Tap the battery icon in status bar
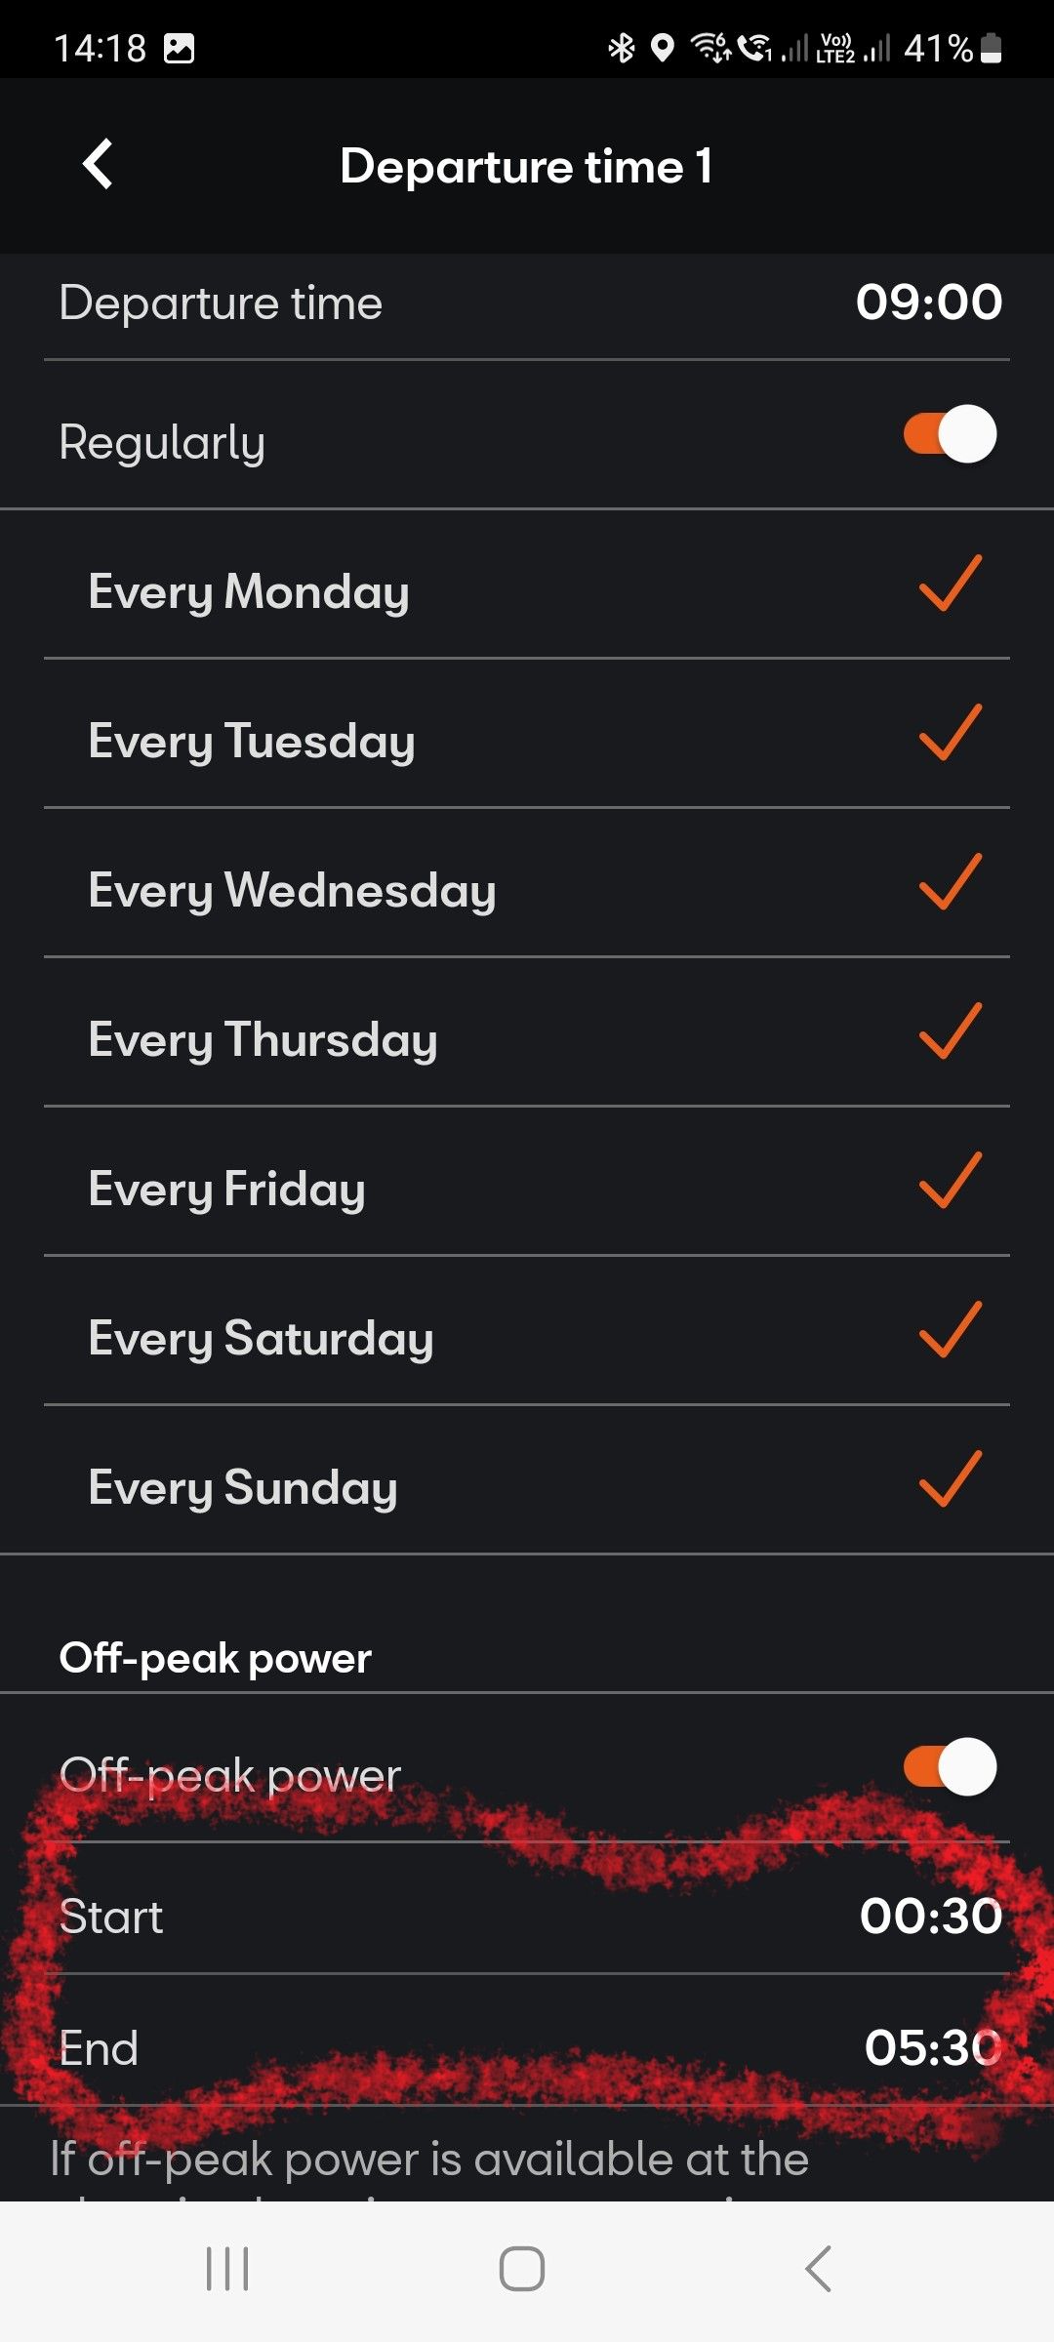Image resolution: width=1054 pixels, height=2342 pixels. (991, 48)
